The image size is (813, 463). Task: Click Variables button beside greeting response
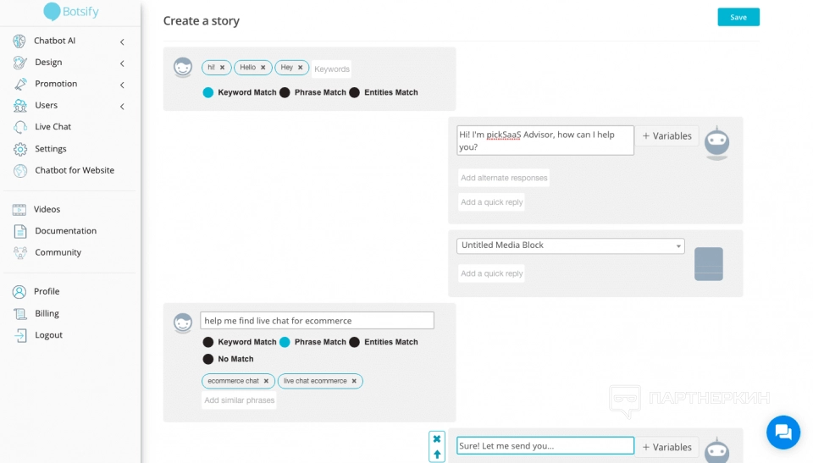[667, 135]
